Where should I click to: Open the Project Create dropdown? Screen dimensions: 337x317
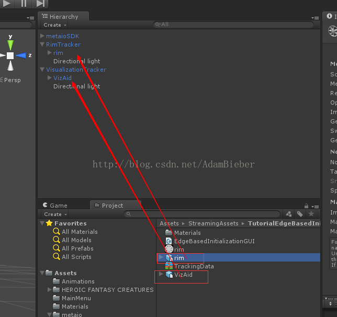(55, 214)
